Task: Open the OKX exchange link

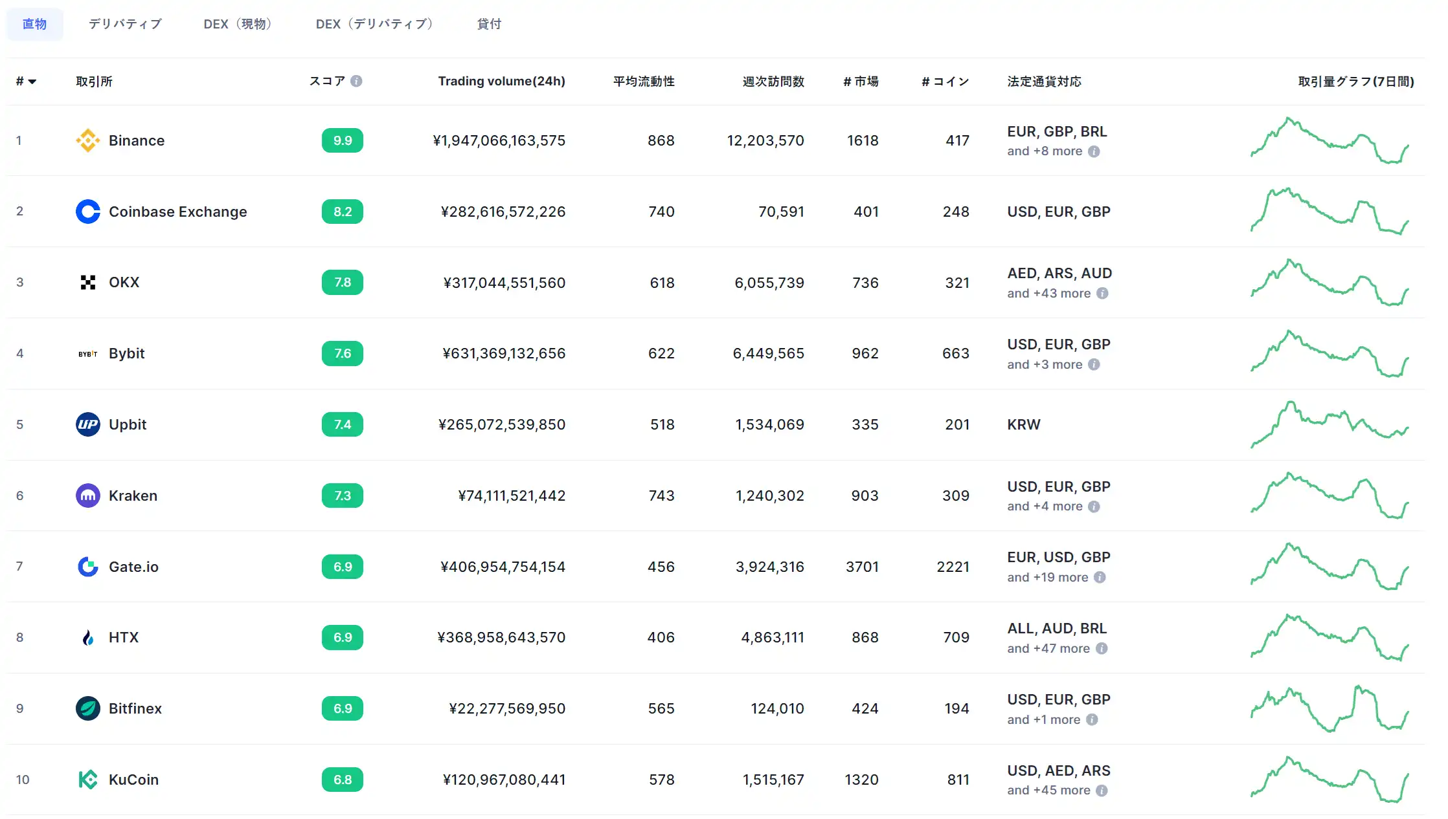Action: [x=124, y=282]
